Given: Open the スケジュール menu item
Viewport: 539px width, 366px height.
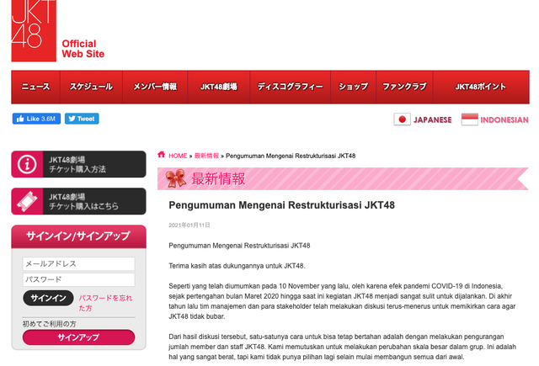Looking at the screenshot, I should [91, 87].
